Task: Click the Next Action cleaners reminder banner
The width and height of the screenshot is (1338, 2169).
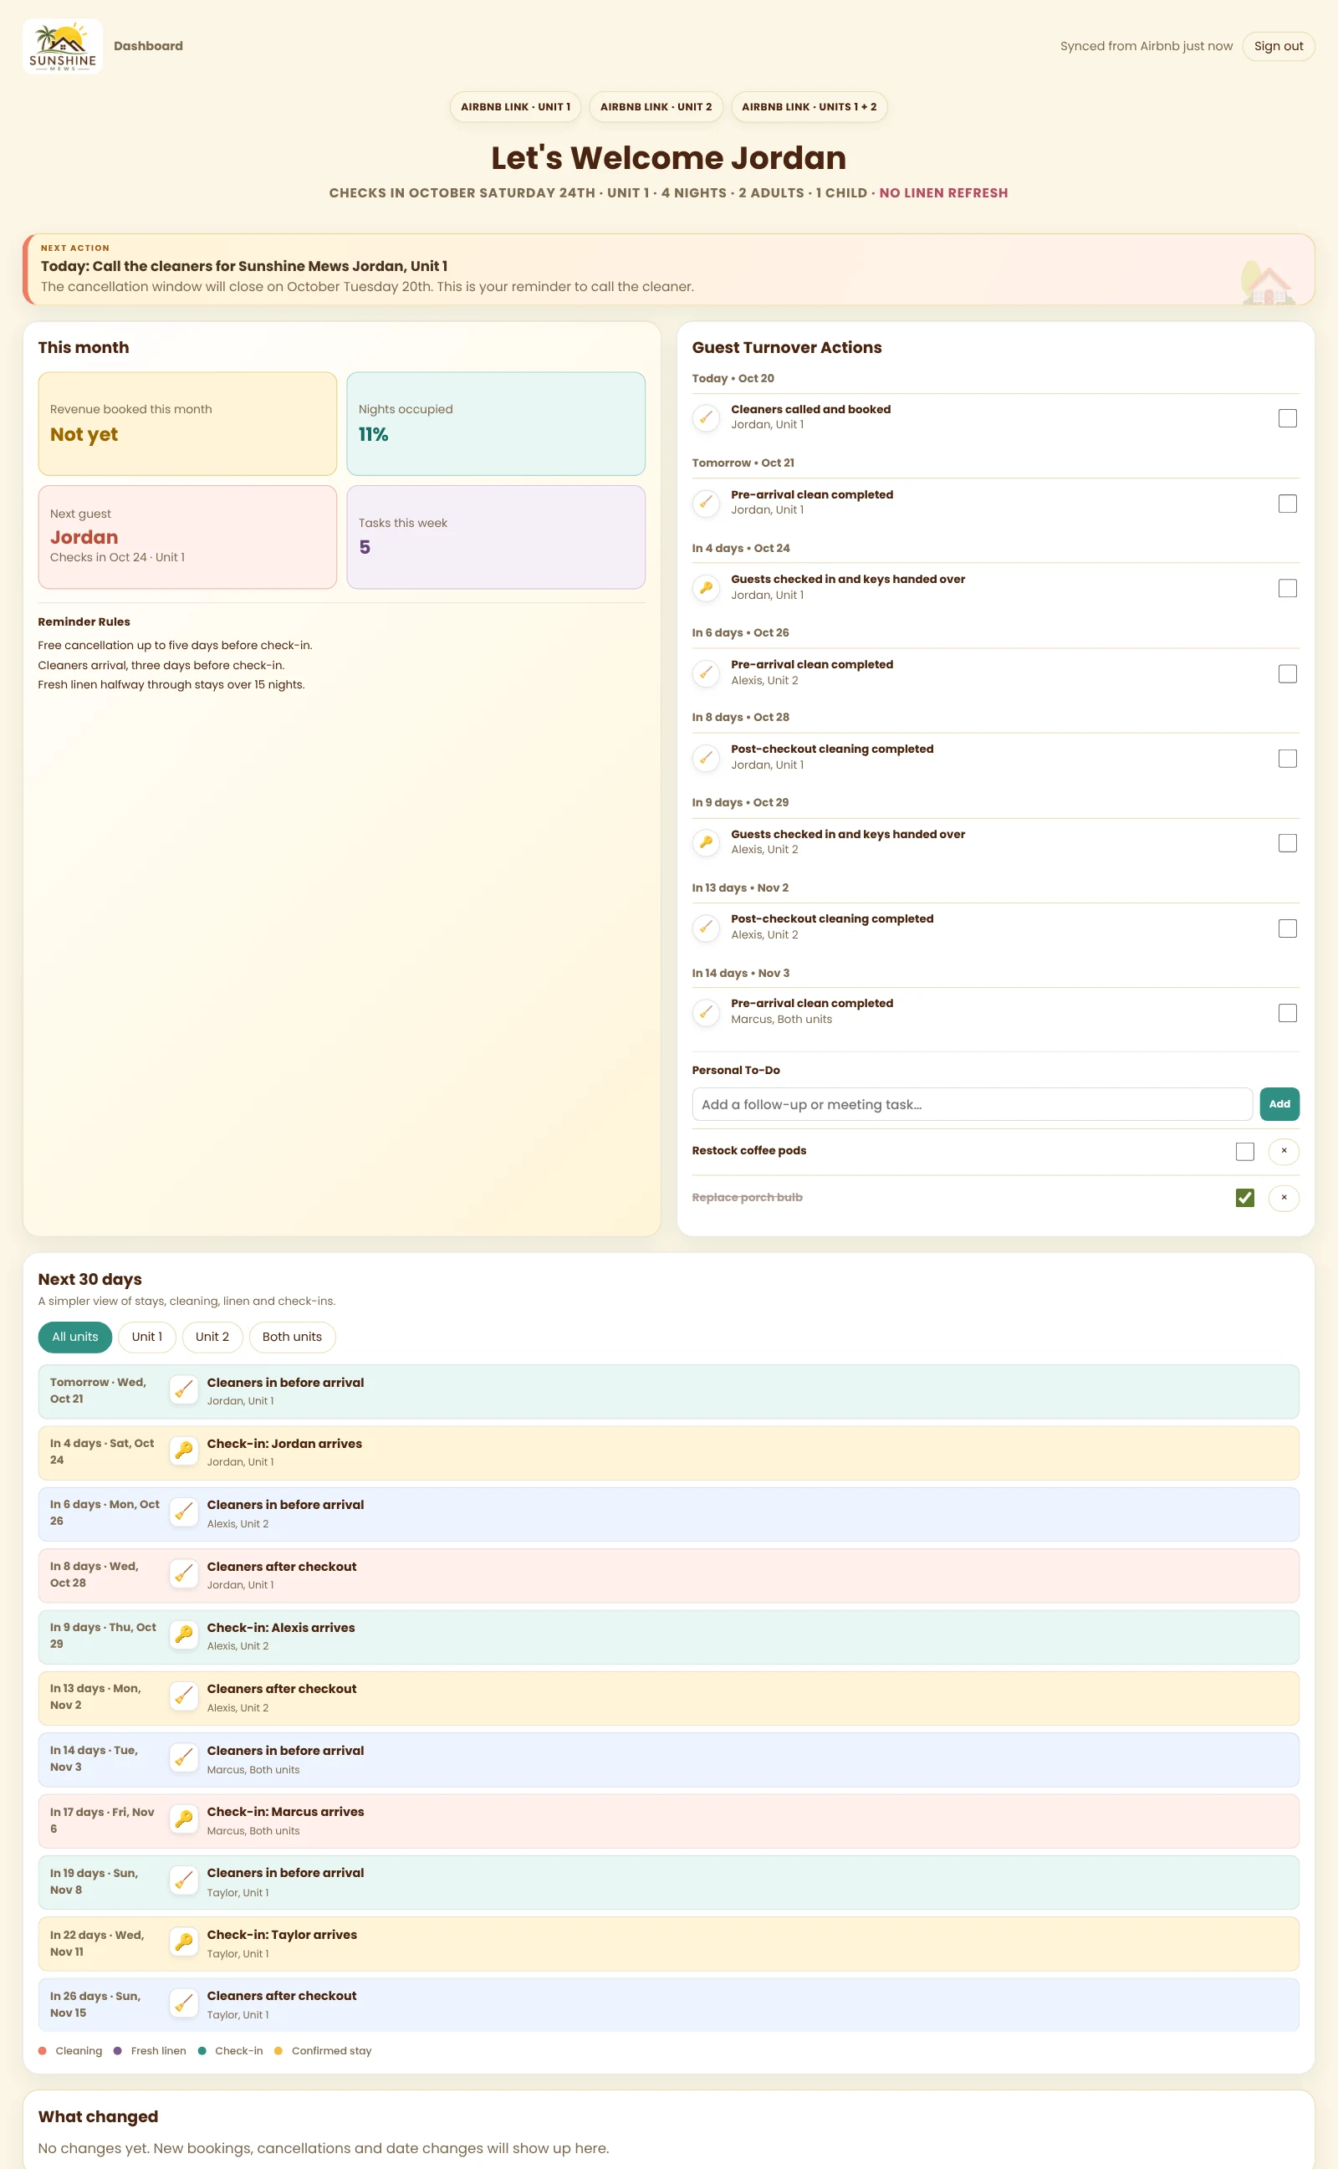Action: (668, 269)
